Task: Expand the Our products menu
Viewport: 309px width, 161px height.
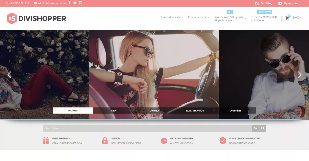Action: (198, 17)
